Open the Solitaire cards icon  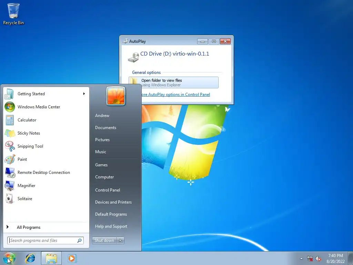tap(9, 198)
